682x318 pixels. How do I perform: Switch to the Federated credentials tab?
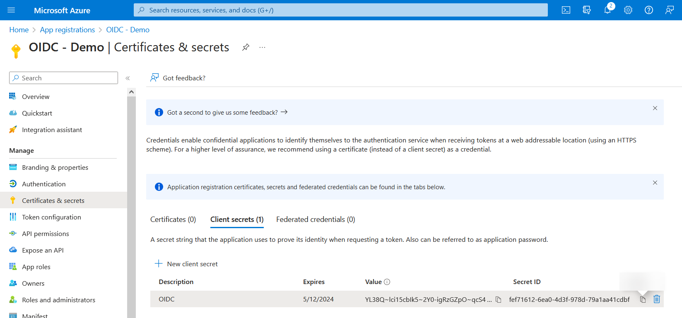tap(316, 219)
